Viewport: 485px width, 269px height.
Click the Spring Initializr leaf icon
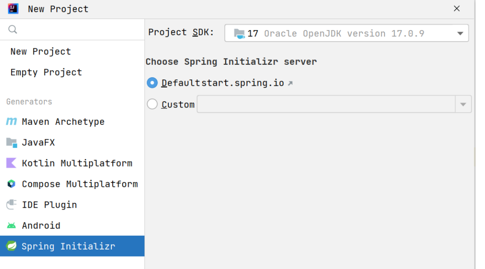tap(11, 246)
